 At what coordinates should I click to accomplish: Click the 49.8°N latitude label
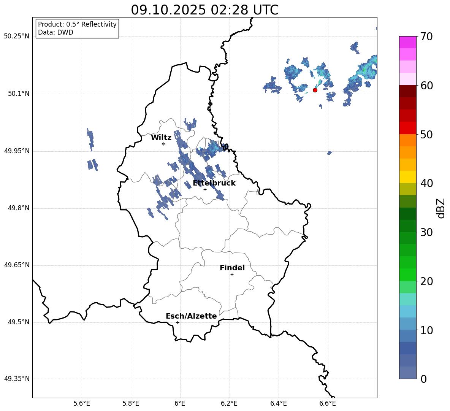pos(19,208)
